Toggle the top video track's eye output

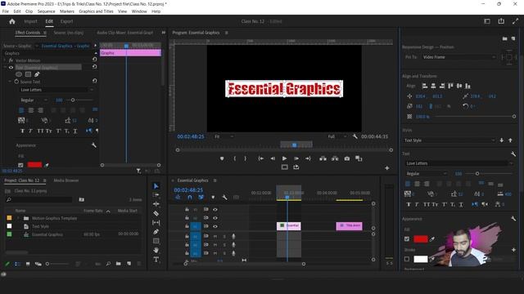pyautogui.click(x=215, y=210)
